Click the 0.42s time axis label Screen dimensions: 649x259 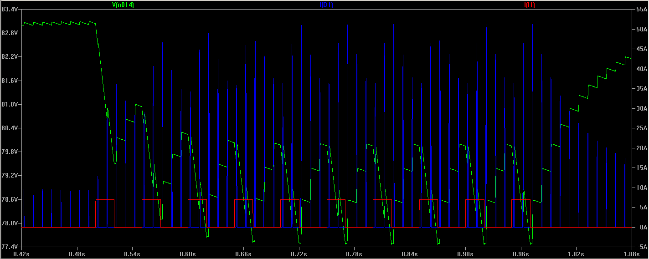click(x=21, y=254)
